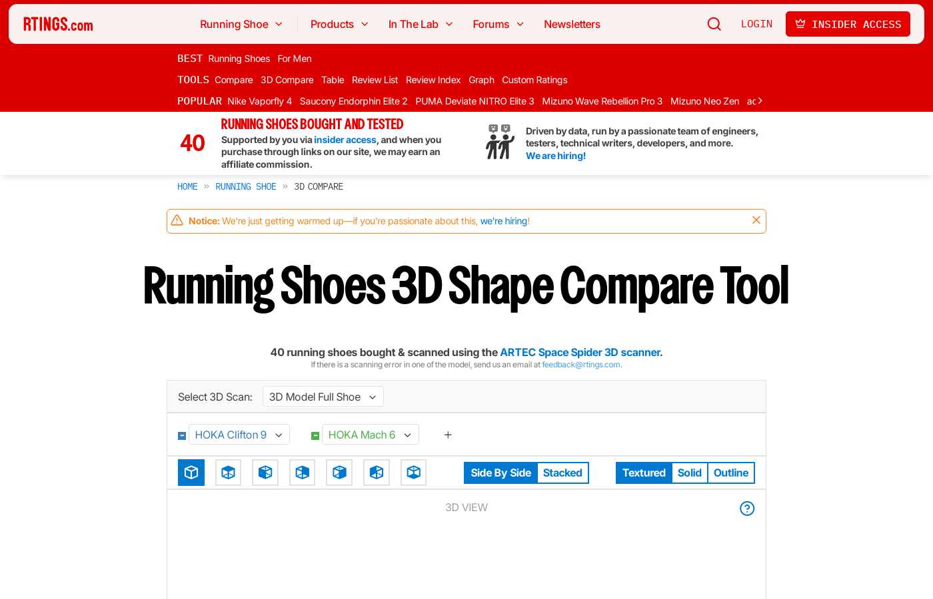Open the HOKA Clifton 9 shoe dropdown

(x=239, y=434)
